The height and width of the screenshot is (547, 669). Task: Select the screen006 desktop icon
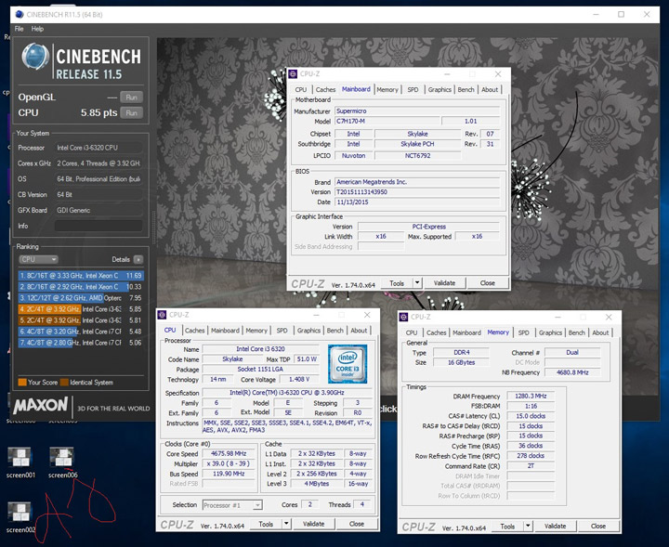point(62,462)
